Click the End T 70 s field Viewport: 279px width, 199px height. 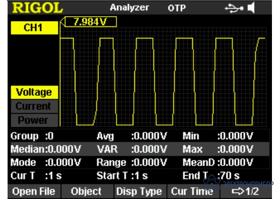tap(211, 176)
